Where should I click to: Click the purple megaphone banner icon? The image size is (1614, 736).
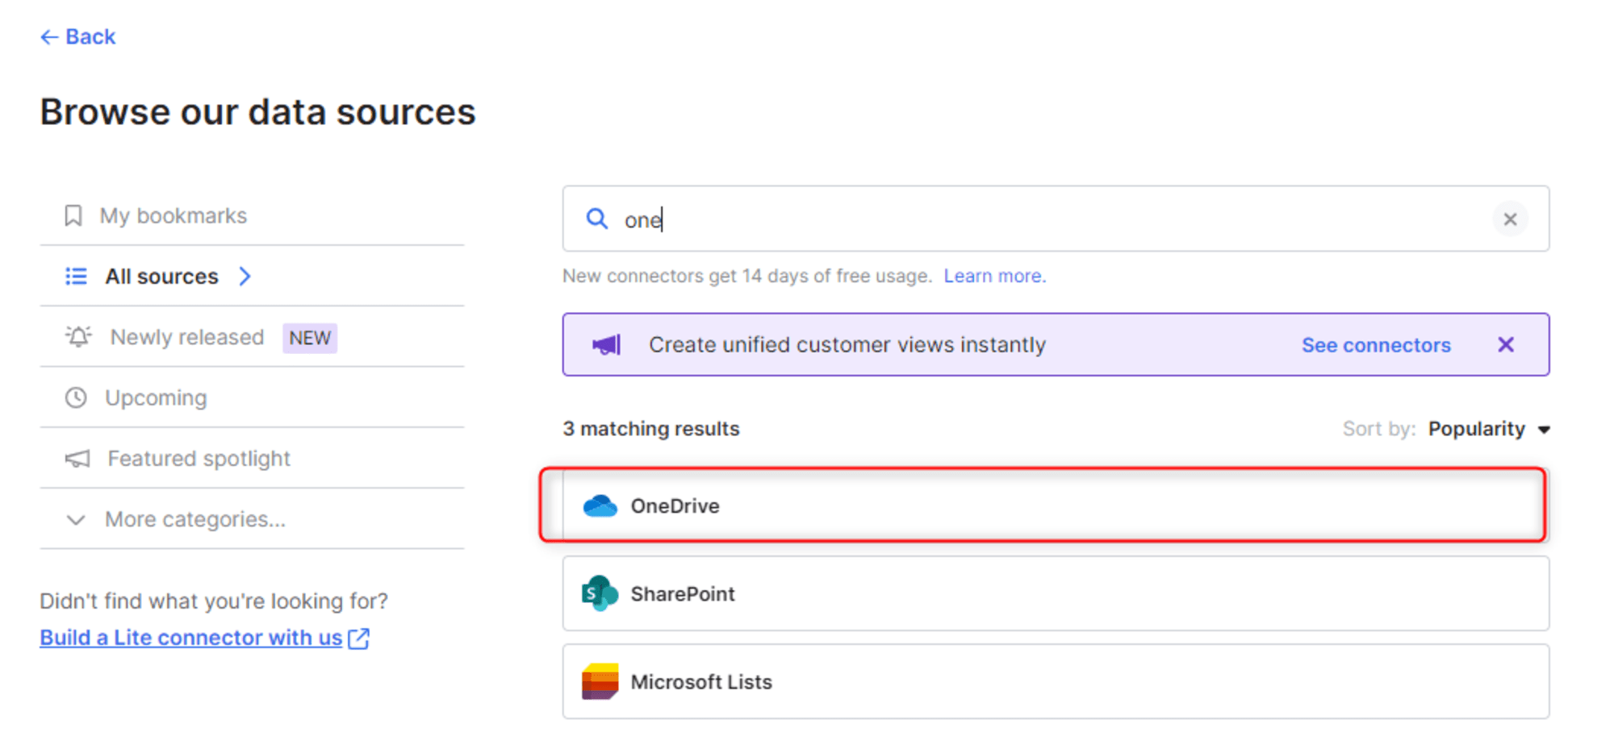pyautogui.click(x=607, y=345)
